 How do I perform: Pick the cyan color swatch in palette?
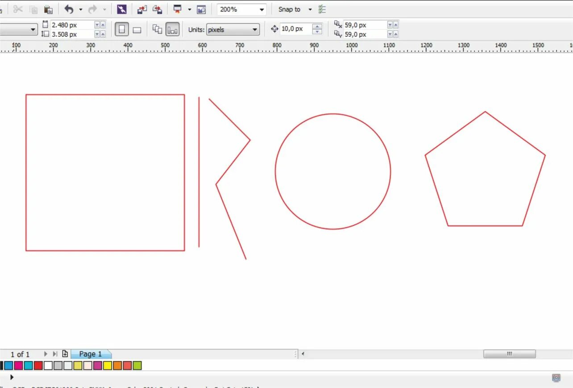click(x=28, y=366)
